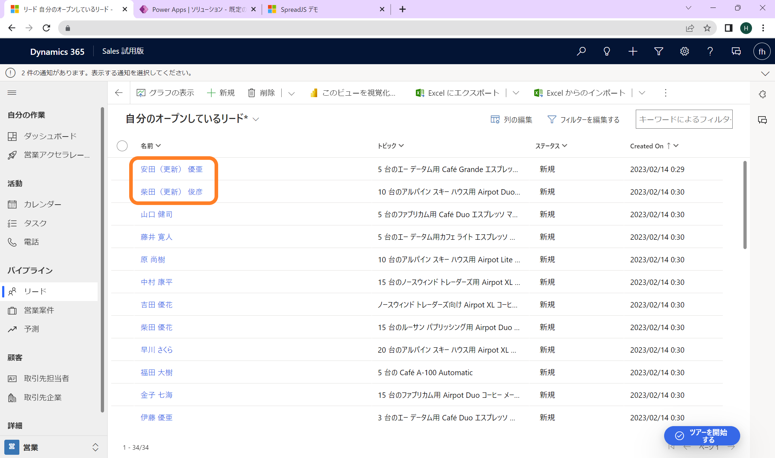Click the lightbulb assistant icon in header
Screen dimensions: 775x458
tap(607, 51)
